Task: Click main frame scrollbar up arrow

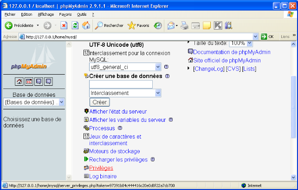Action: click(x=293, y=44)
